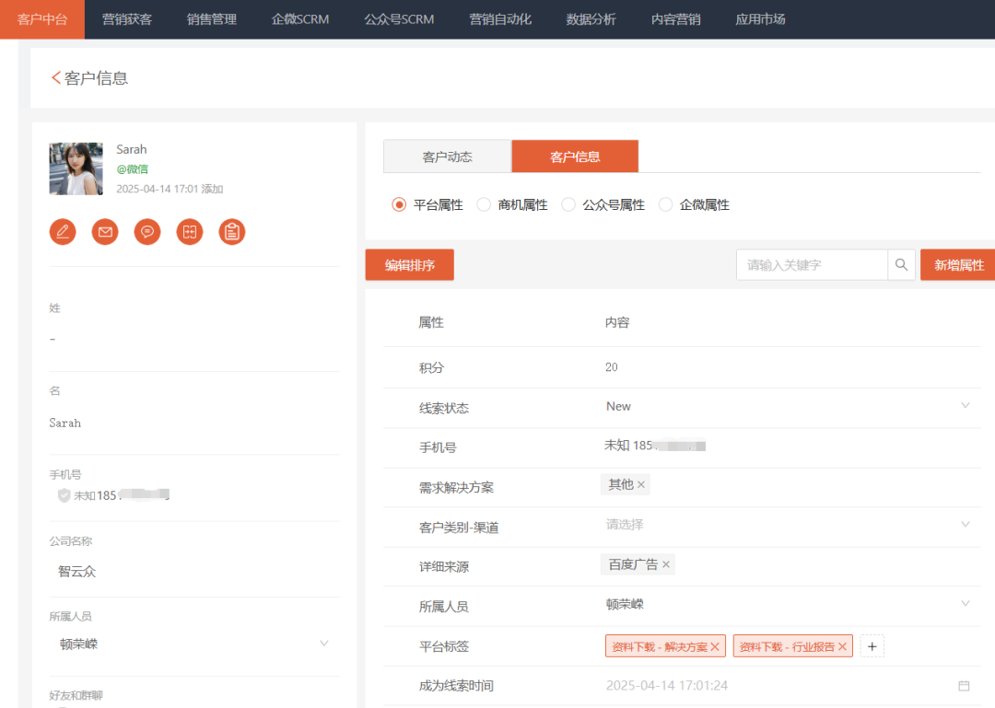Expand 所属人员 dropdown in left panel

click(x=323, y=644)
